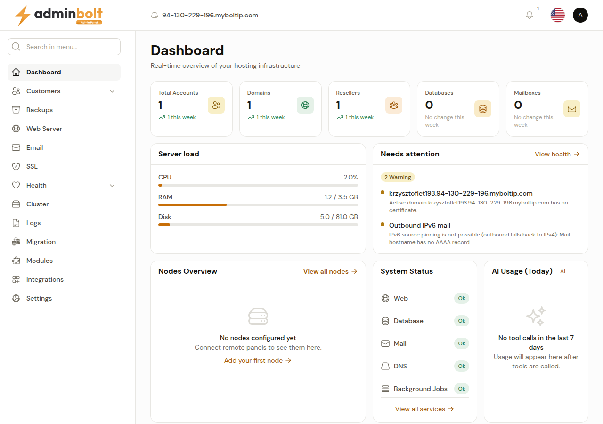Click the Database service Ok badge
The height and width of the screenshot is (424, 603).
tap(462, 321)
